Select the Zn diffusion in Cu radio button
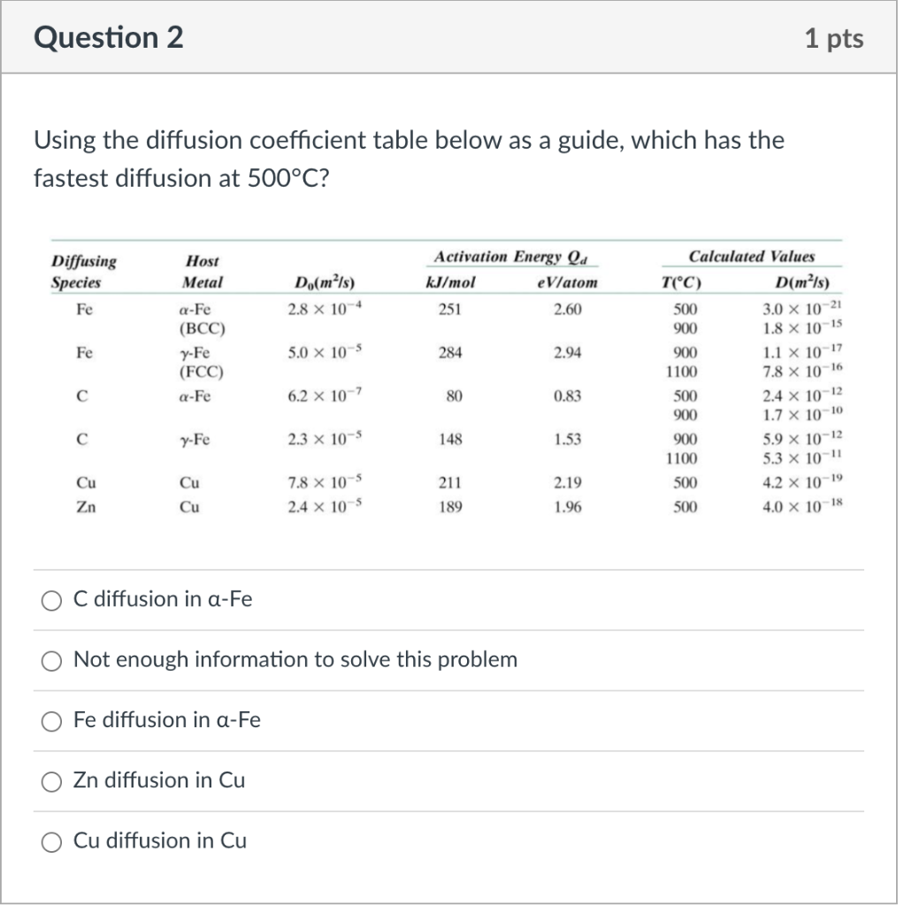 [51, 781]
